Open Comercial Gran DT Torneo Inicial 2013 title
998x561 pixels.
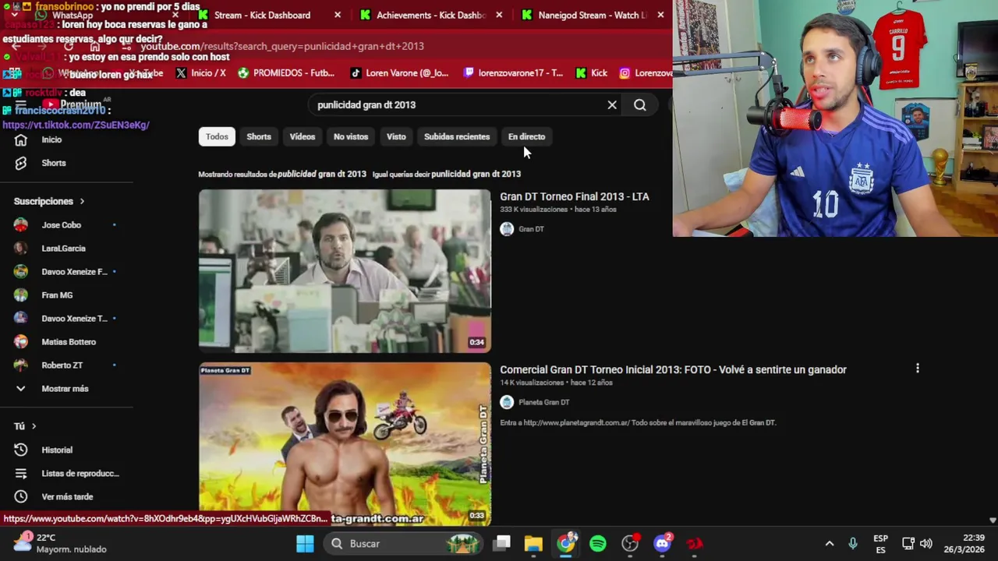pos(673,370)
